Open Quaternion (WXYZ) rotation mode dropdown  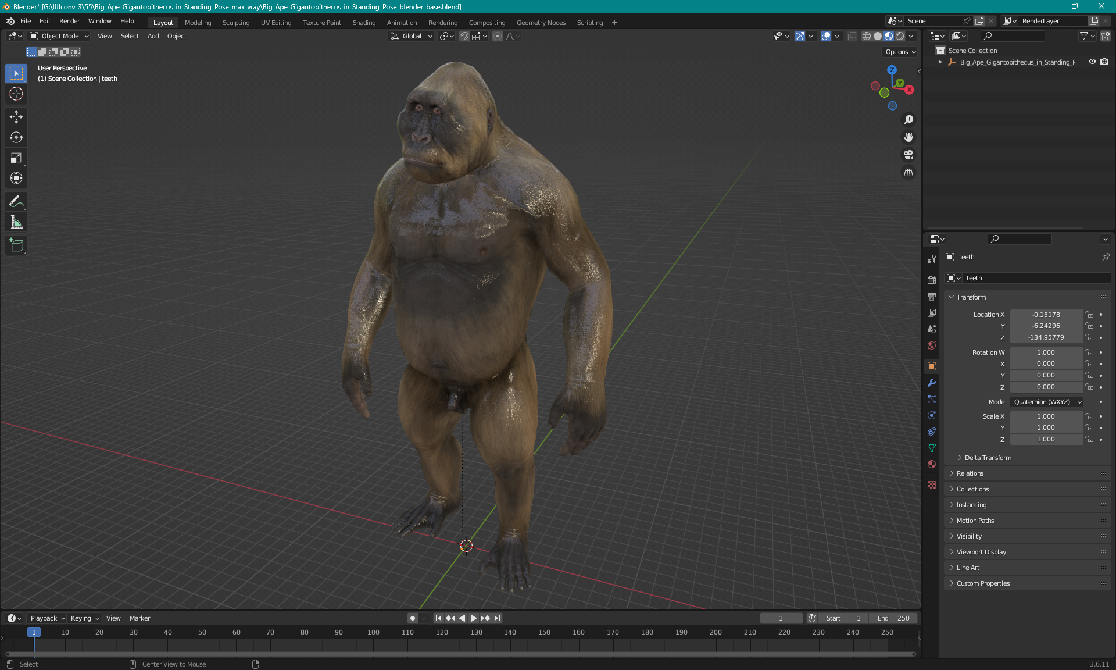coord(1047,402)
